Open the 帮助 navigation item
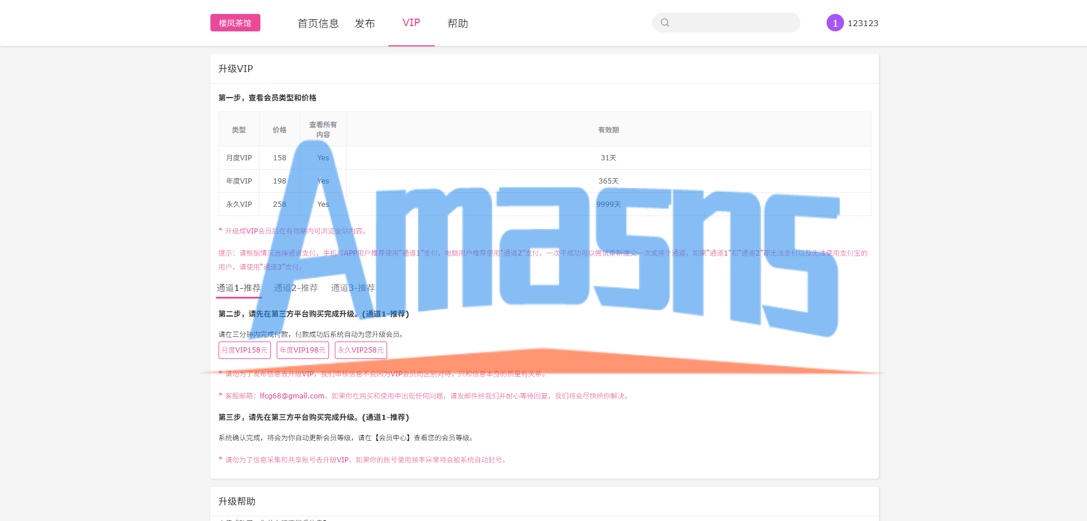Screen dimensions: 1087x521 tap(457, 23)
